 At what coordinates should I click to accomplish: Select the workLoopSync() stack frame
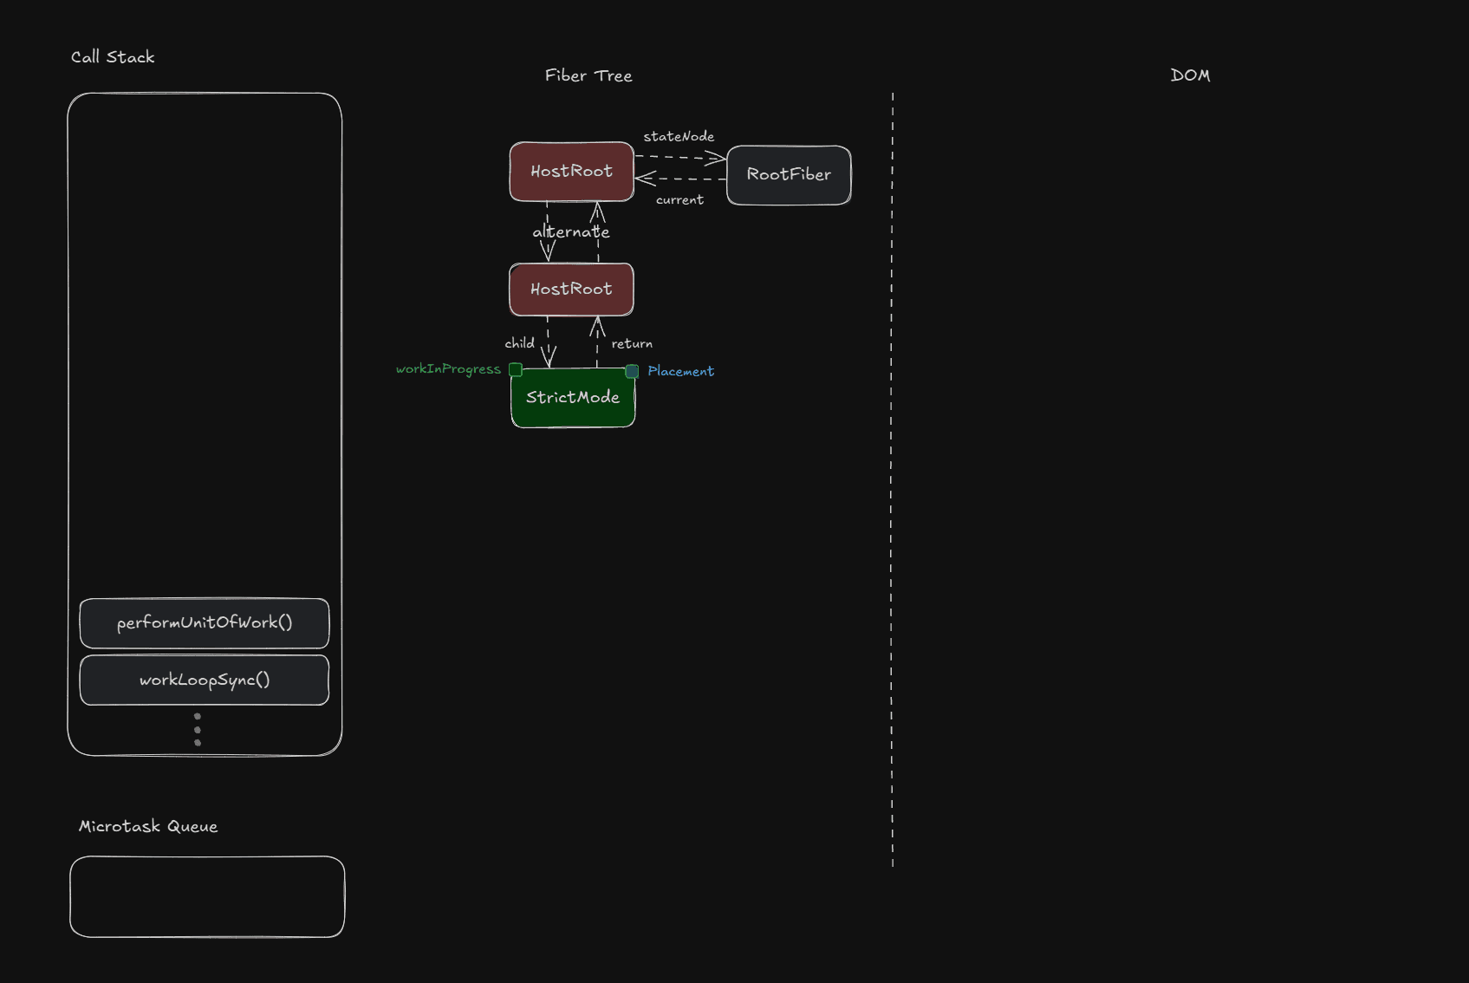[205, 680]
